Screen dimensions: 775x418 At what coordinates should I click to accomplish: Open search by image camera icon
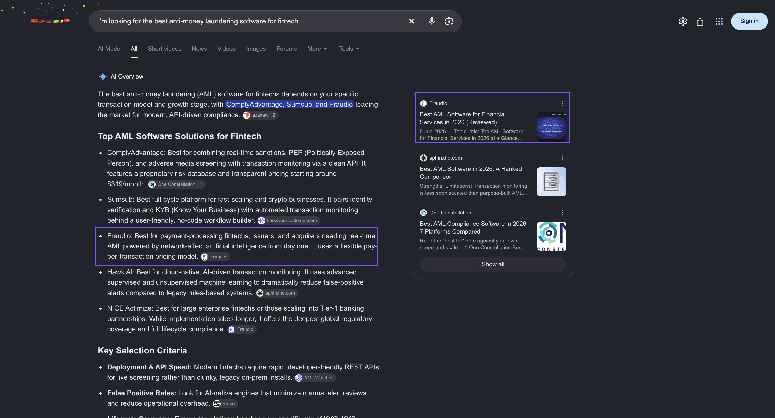449,21
